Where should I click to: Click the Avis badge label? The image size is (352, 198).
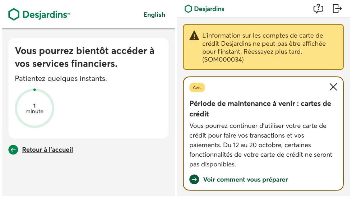coord(197,88)
